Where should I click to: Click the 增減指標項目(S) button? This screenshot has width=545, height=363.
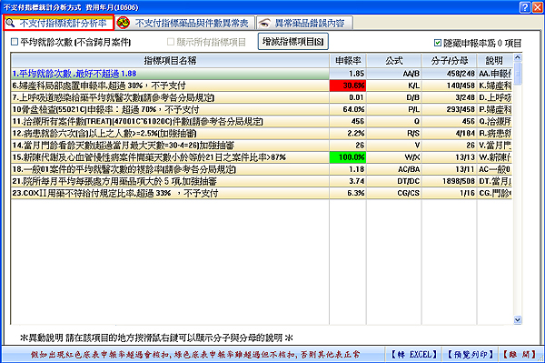293,42
